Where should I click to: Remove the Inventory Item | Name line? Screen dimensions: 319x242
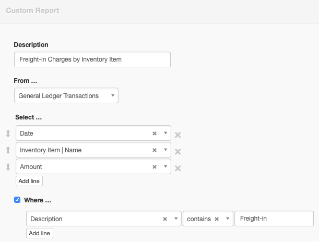click(x=178, y=151)
